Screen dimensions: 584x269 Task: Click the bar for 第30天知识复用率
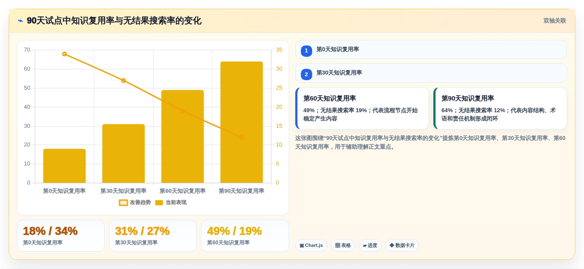coord(123,153)
